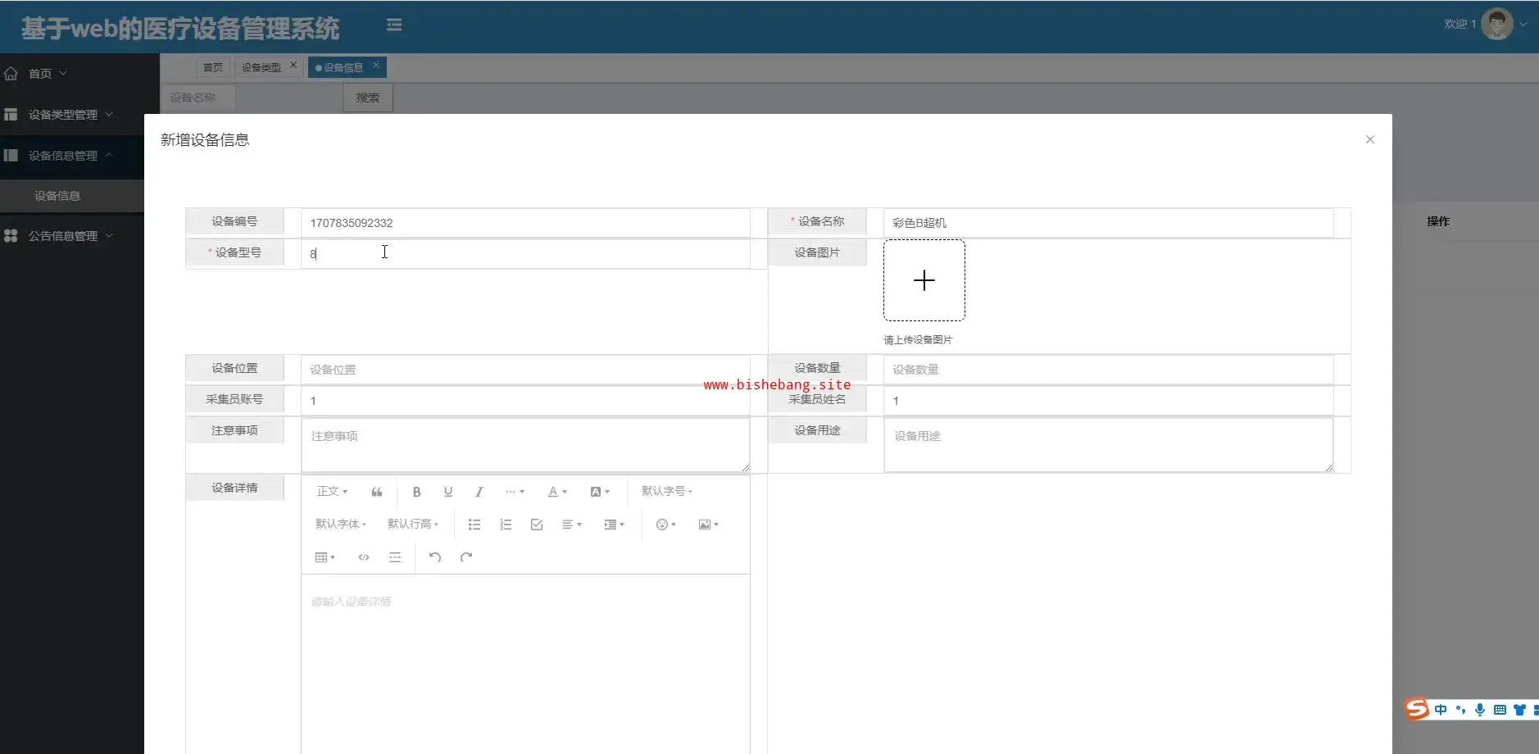Open the 默认字号 font size dropdown
Viewport: 1539px width, 754px height.
click(x=667, y=492)
